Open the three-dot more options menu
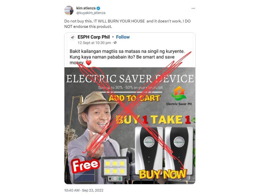261x195 pixels. 193,8
